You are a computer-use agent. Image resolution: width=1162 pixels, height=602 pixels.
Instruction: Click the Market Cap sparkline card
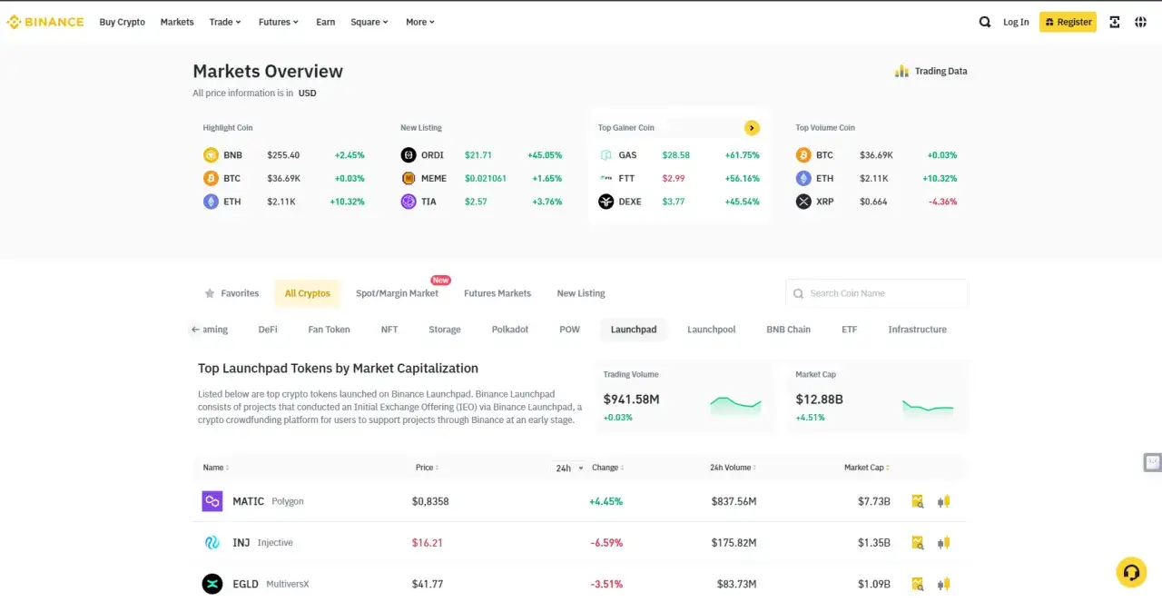(877, 397)
